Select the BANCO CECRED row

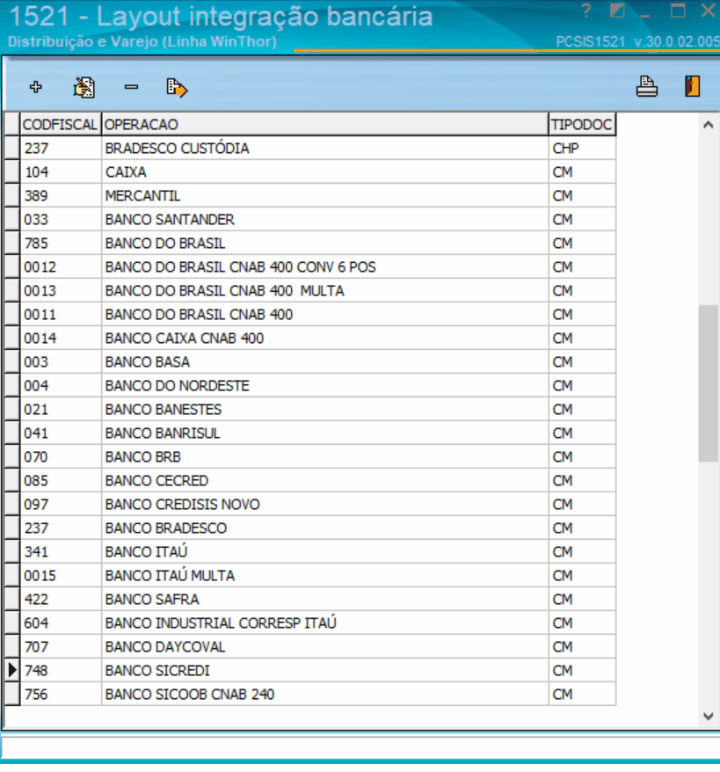coord(310,481)
